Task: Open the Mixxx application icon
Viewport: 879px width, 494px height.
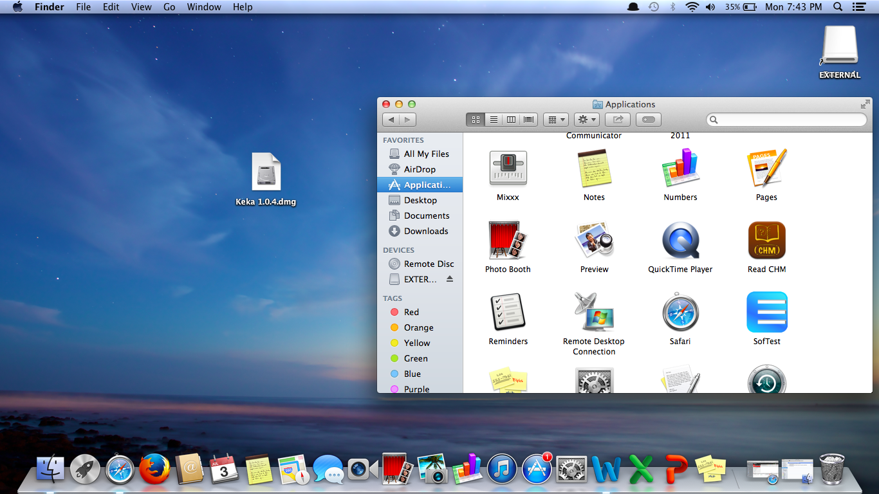Action: pyautogui.click(x=508, y=169)
